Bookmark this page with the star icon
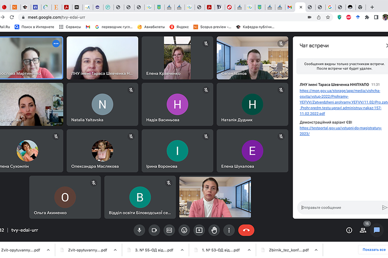 [x=328, y=17]
